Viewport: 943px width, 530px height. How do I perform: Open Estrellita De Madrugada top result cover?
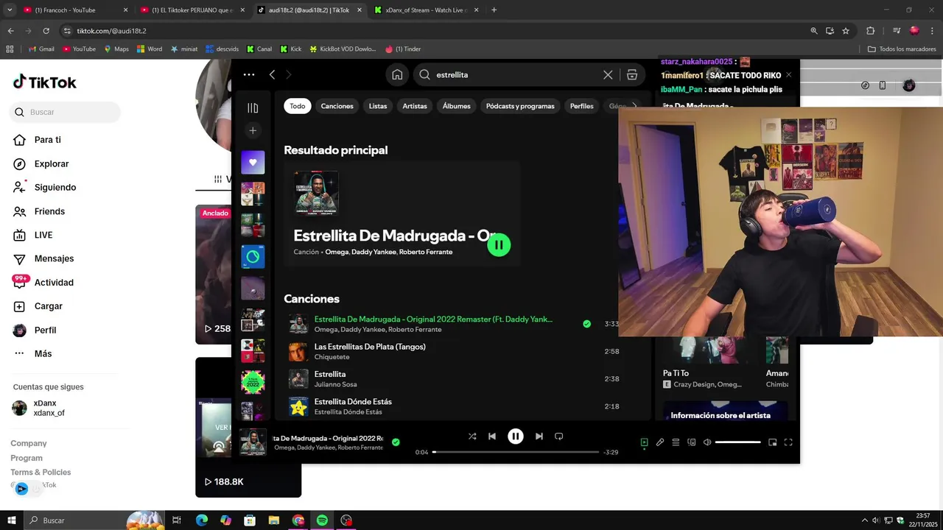tap(316, 193)
